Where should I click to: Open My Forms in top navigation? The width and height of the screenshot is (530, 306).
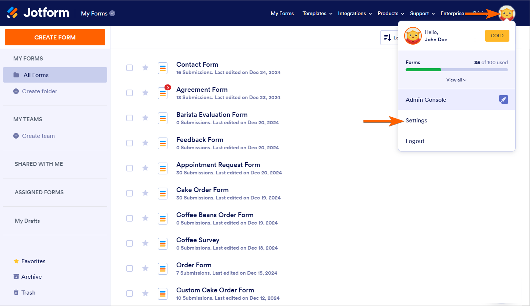tap(282, 14)
